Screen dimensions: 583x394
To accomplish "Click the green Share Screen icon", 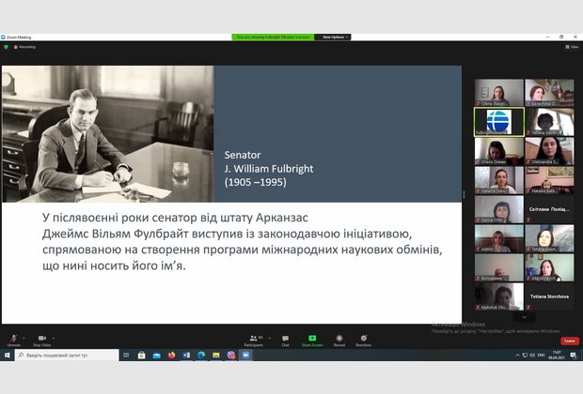I will 312,339.
